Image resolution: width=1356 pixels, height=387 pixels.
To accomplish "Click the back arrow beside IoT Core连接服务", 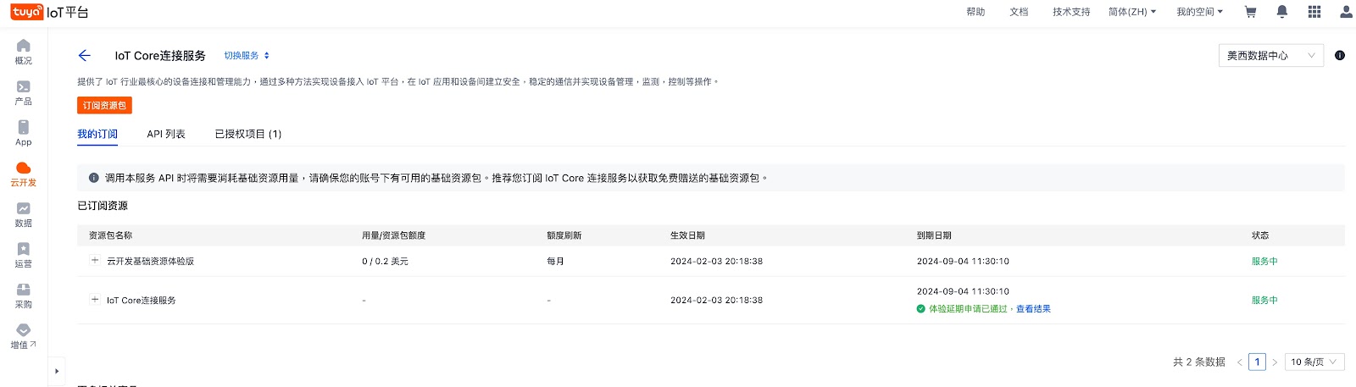I will 84,56.
